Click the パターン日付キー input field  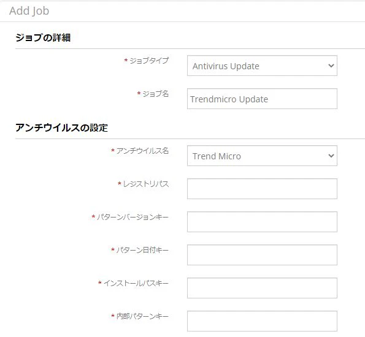pyautogui.click(x=262, y=255)
